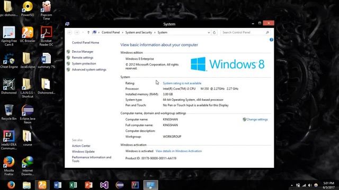This screenshot has height=190, width=339.
Task: Open Remote settings
Action: click(83, 58)
